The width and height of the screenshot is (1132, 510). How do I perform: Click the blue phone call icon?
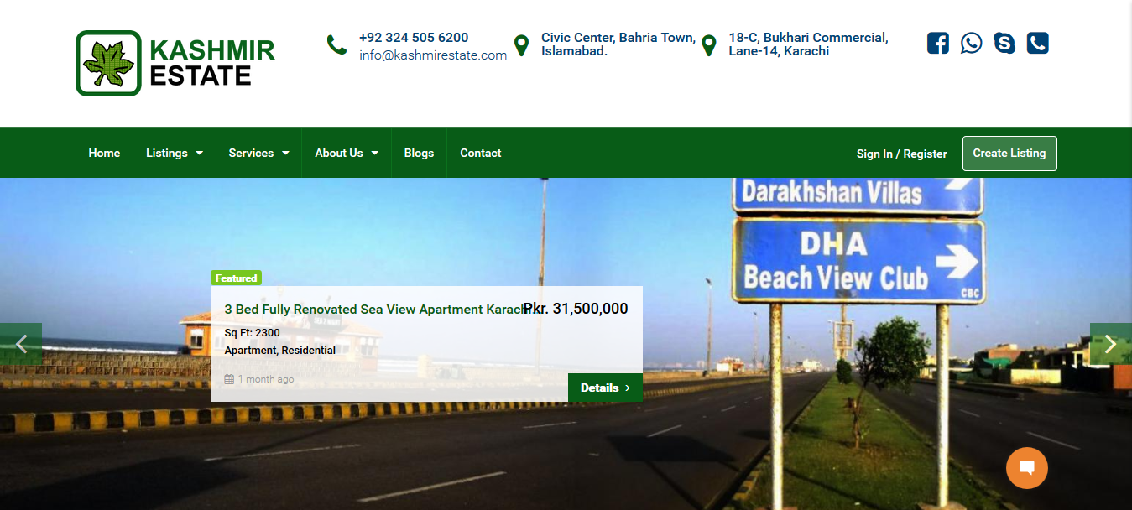[x=1038, y=43]
